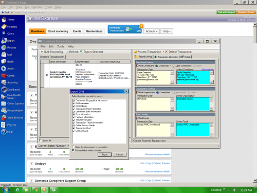Toggle the Paula Crespolini row checkbox
Screen dimensions: 257x193
point(47,75)
